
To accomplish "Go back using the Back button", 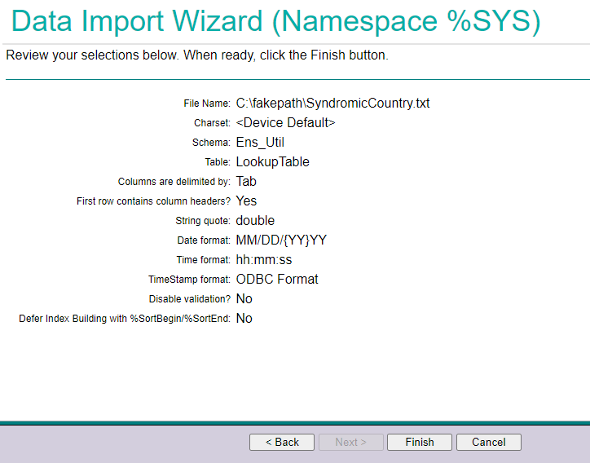I will pyautogui.click(x=281, y=442).
